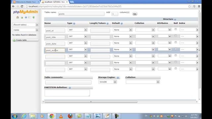Open Storage Engine InnoDB dropdown
The height and width of the screenshot is (119, 212).
tap(107, 82)
